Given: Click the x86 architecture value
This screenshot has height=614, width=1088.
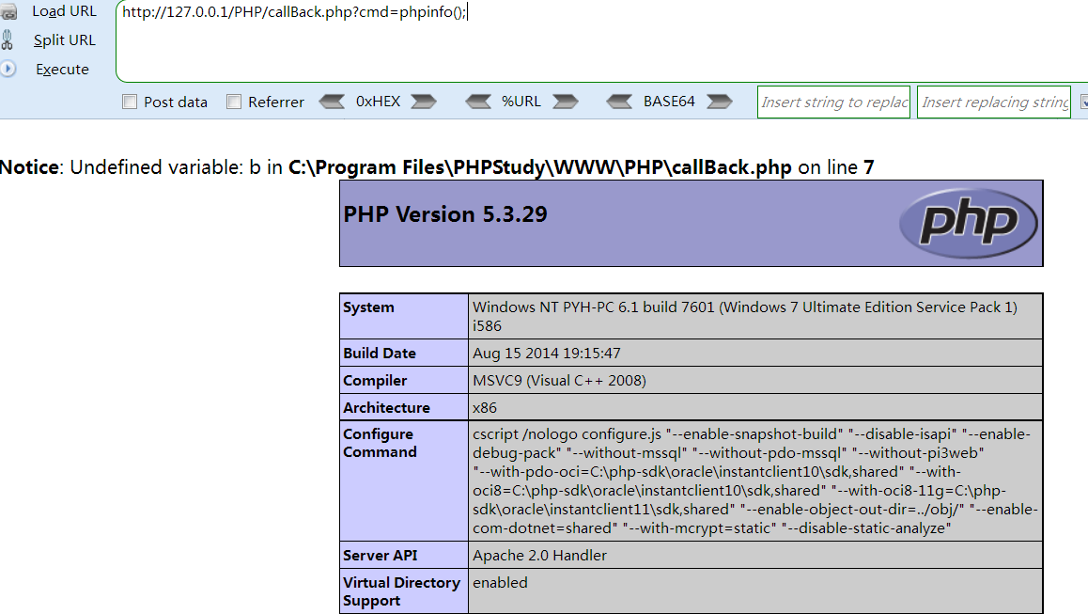Looking at the screenshot, I should tap(485, 408).
